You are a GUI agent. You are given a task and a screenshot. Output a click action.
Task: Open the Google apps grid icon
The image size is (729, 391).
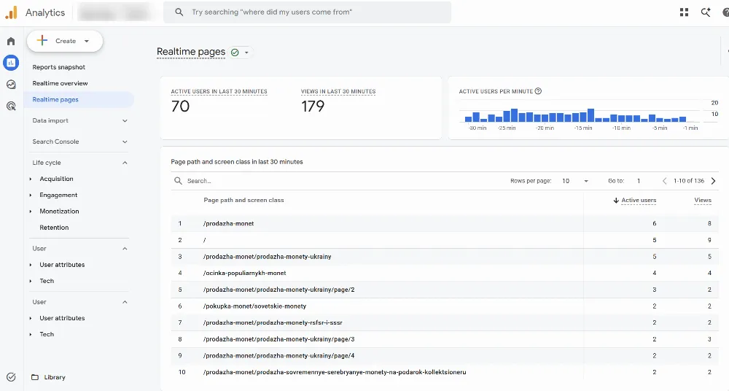(684, 12)
